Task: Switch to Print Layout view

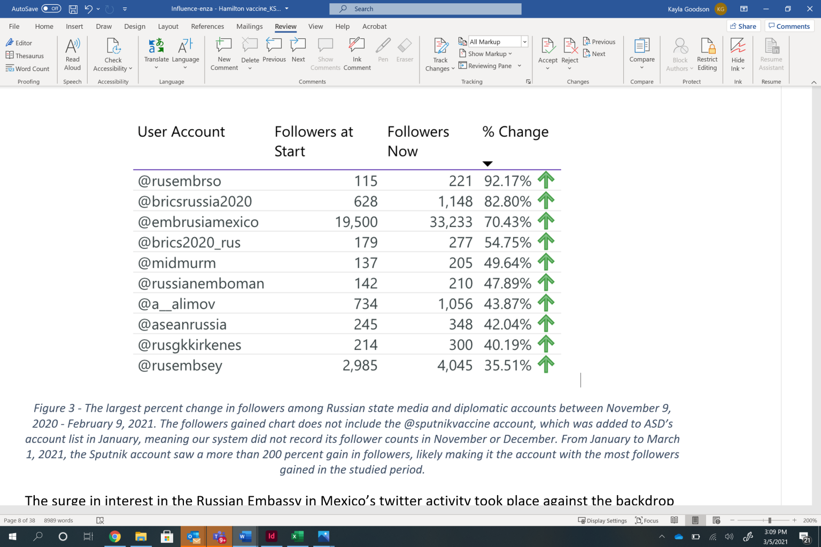Action: (x=695, y=520)
